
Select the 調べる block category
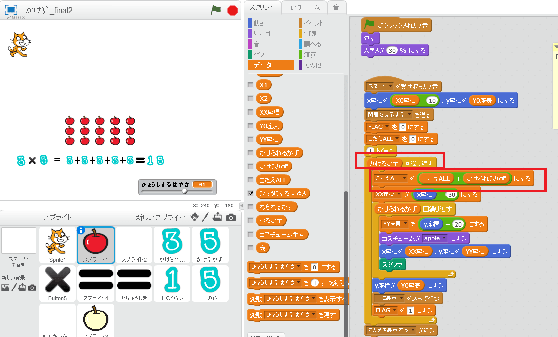point(312,44)
